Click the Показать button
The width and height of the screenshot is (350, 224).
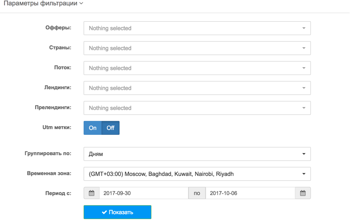coord(117,212)
